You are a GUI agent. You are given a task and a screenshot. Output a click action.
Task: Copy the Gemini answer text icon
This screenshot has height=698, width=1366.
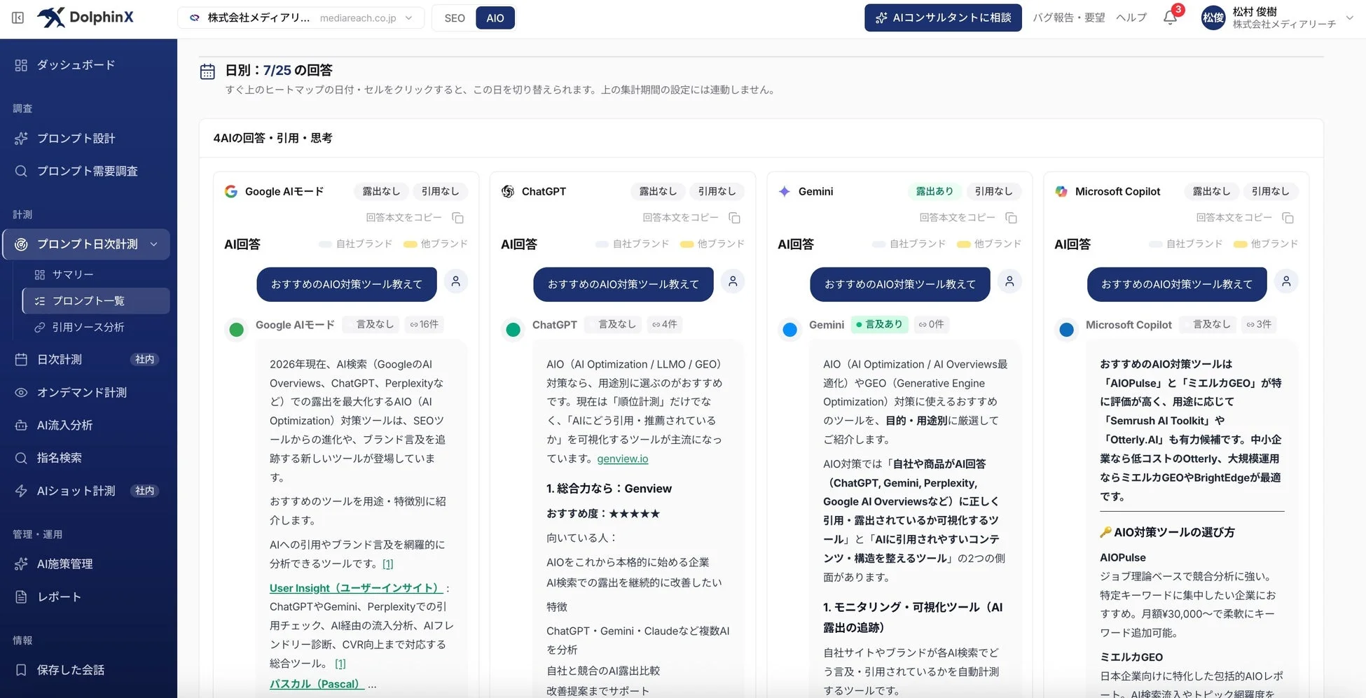pyautogui.click(x=1011, y=218)
